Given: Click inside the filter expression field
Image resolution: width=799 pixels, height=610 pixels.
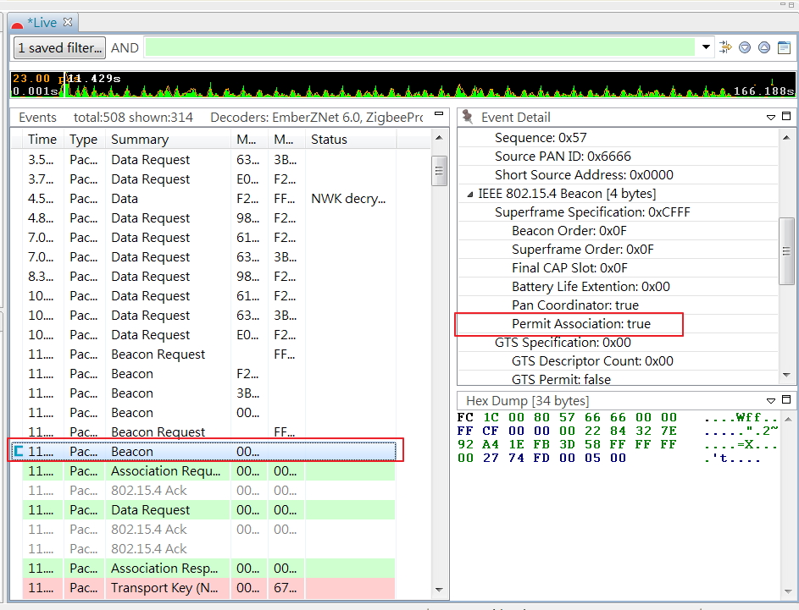Looking at the screenshot, I should click(415, 47).
